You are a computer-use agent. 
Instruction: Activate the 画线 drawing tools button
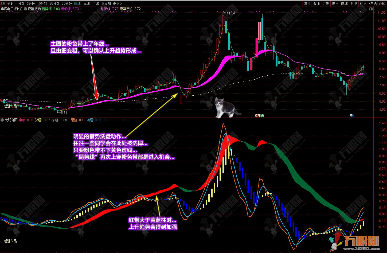tap(345, 3)
